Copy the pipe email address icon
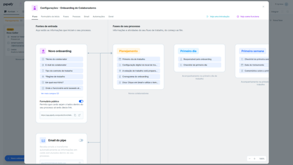The image size is (293, 165). [80, 163]
